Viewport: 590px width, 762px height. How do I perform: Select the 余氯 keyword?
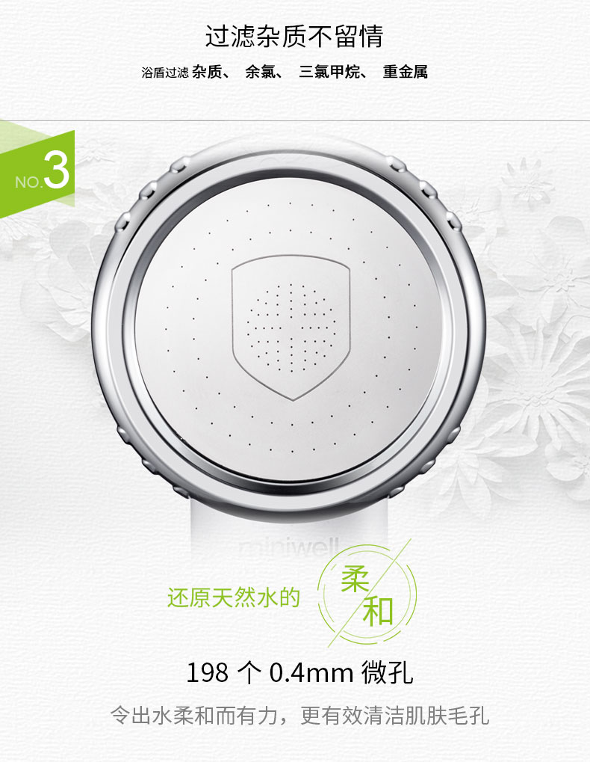pyautogui.click(x=260, y=72)
